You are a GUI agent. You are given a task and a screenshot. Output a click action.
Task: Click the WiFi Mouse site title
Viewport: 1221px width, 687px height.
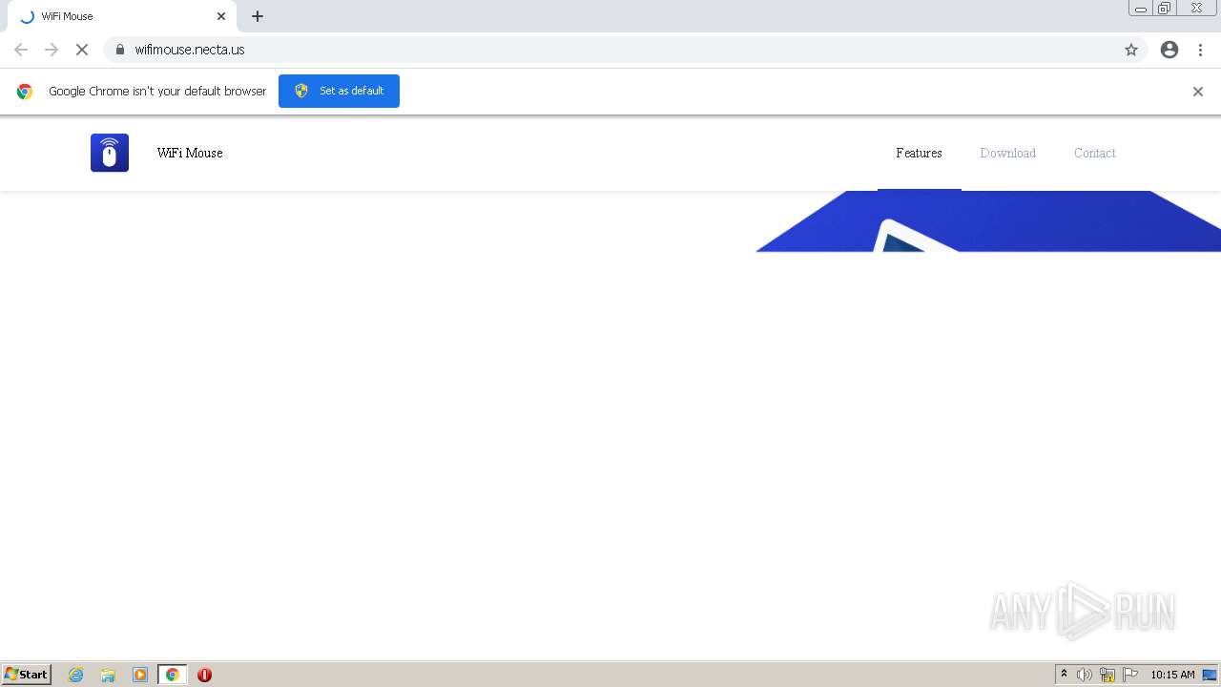point(190,153)
